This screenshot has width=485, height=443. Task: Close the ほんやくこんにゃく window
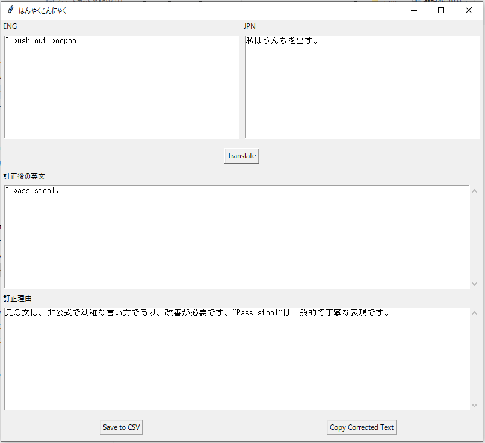click(469, 10)
